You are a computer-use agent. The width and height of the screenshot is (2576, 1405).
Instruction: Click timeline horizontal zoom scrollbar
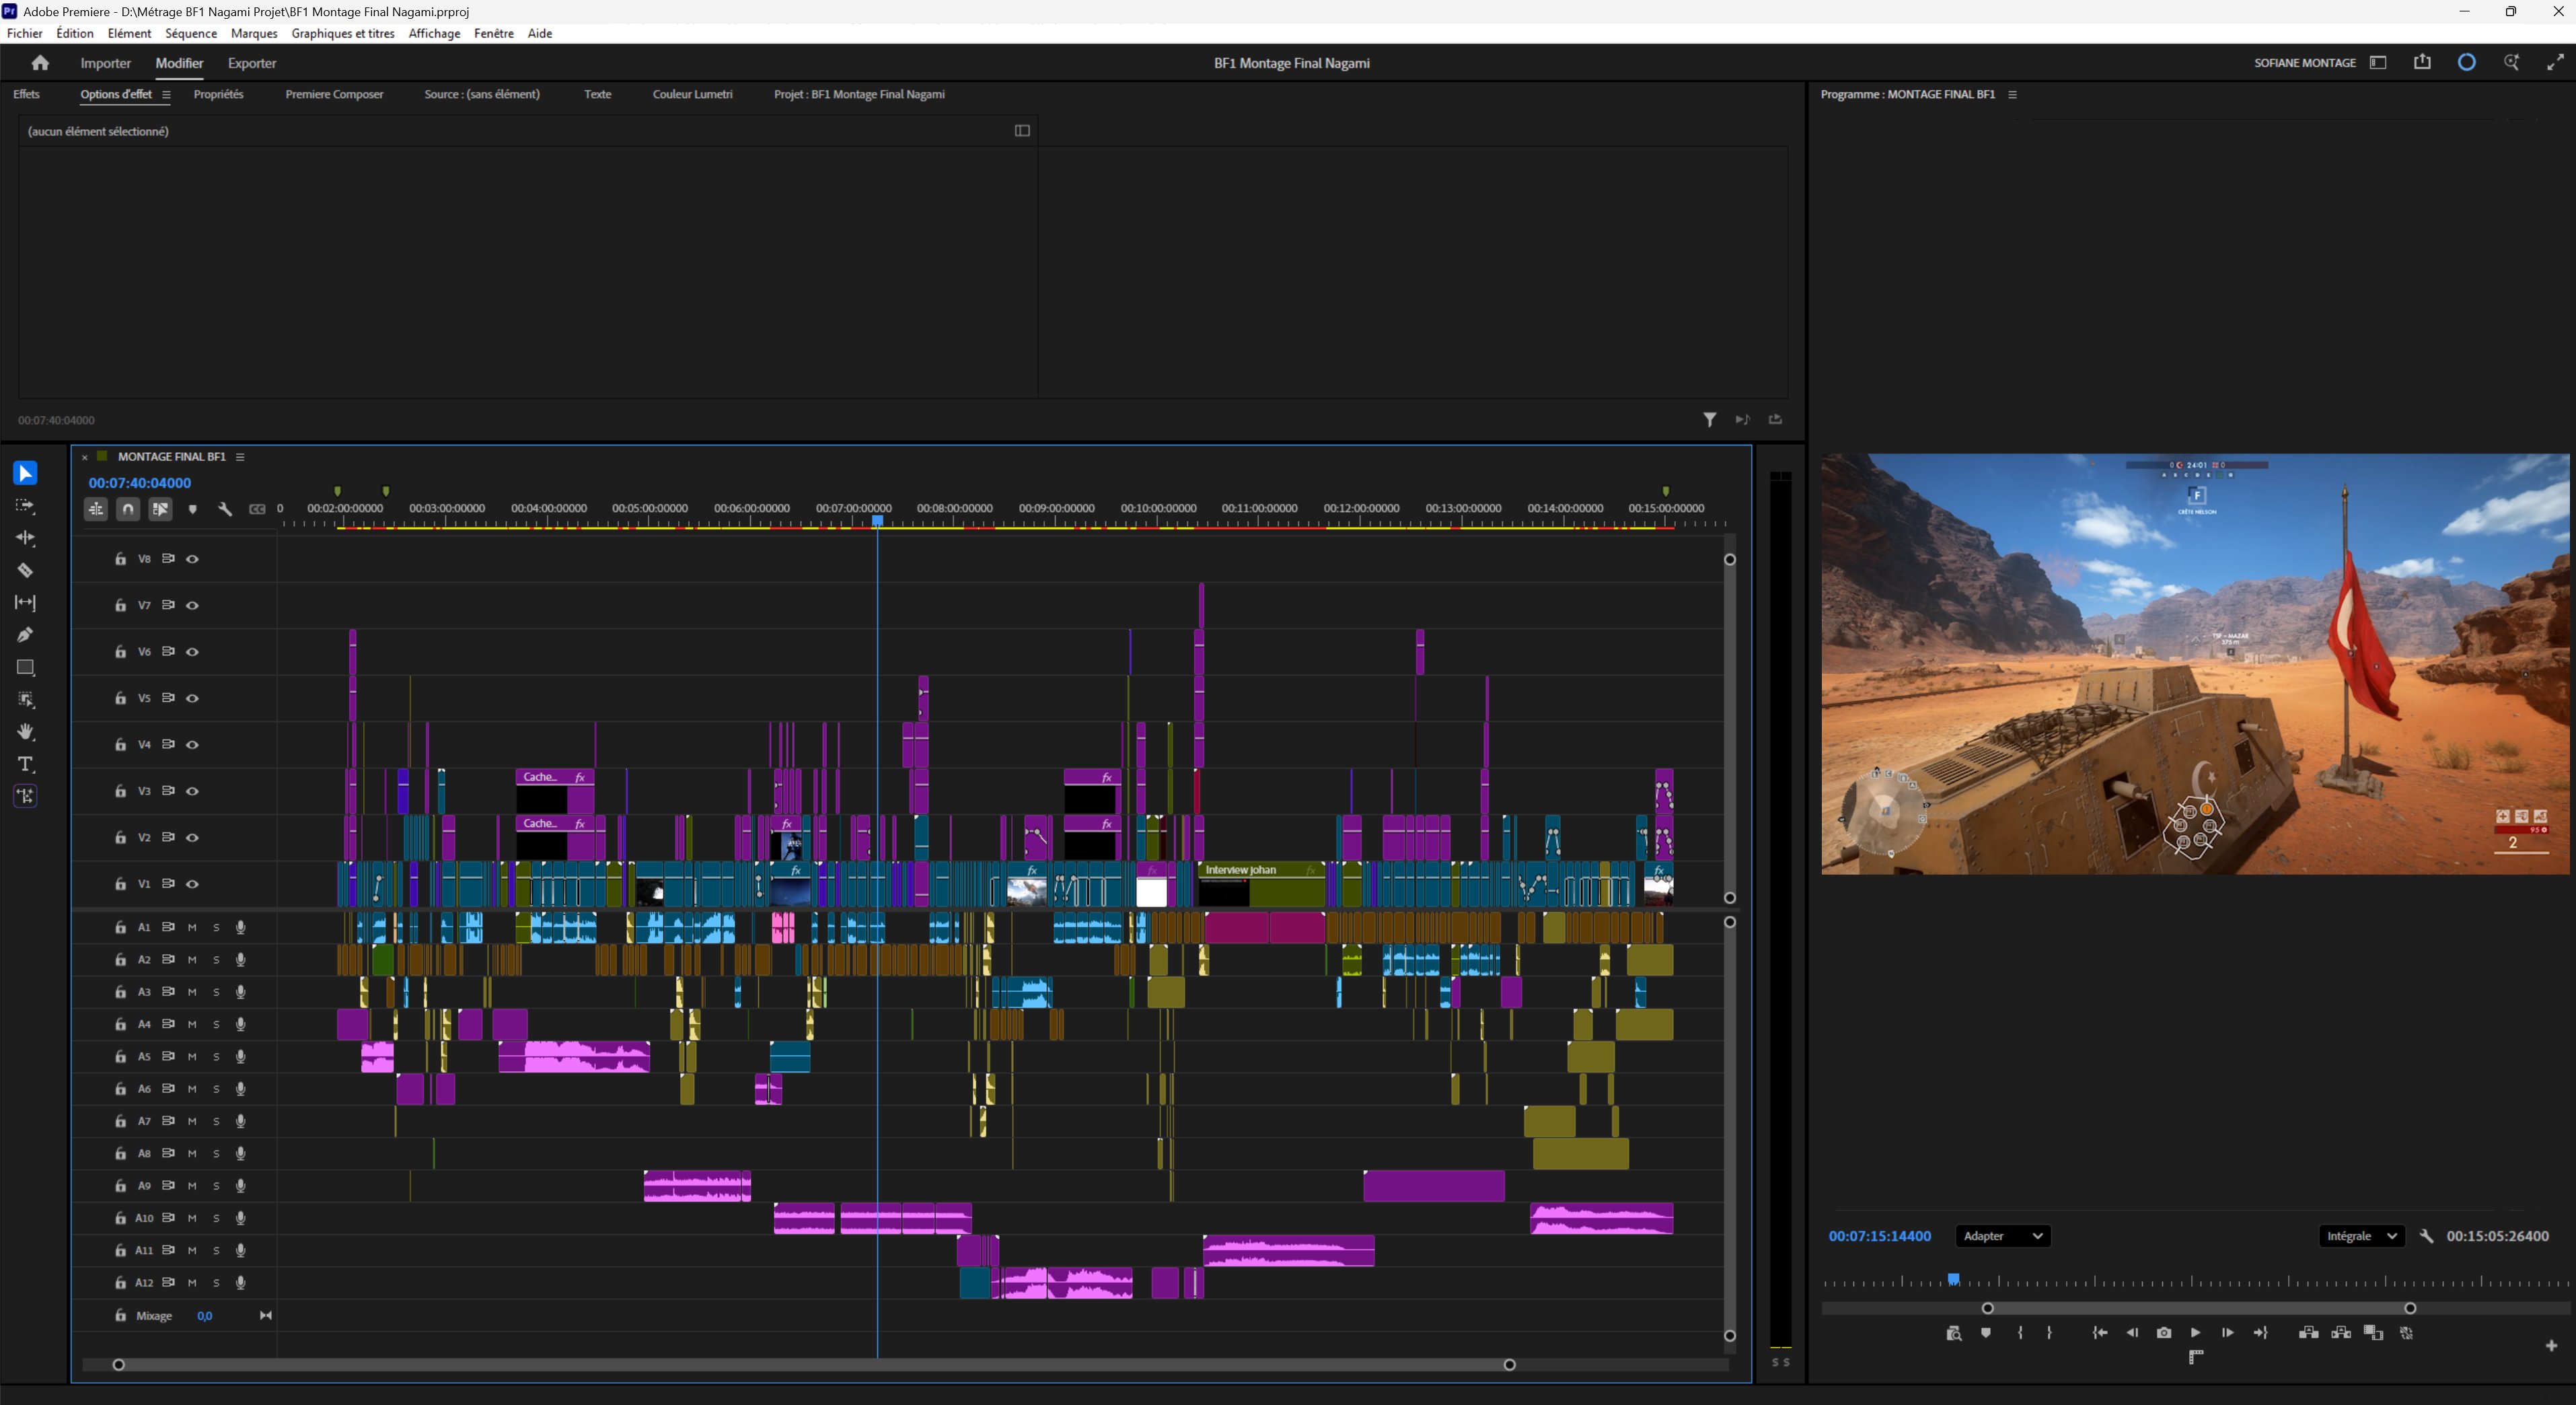click(x=814, y=1365)
